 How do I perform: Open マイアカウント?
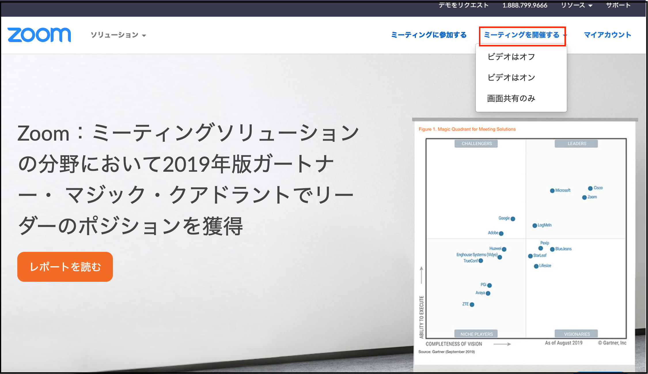tap(607, 35)
